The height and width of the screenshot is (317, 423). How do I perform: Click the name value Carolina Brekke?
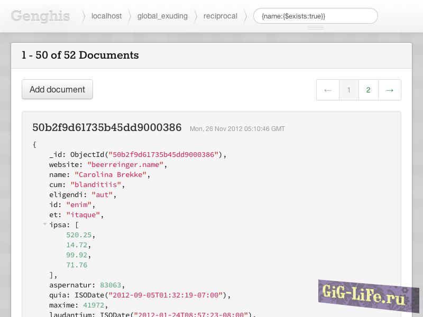click(112, 175)
